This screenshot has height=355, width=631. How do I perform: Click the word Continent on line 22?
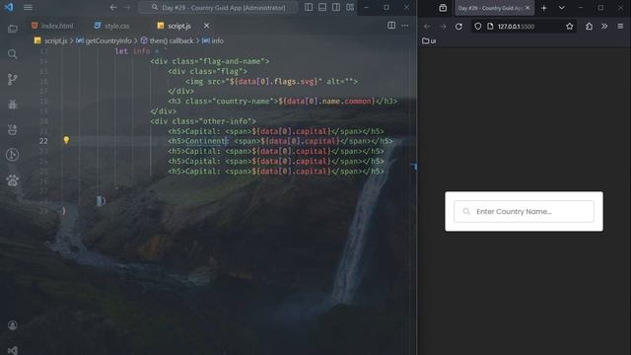(x=206, y=141)
